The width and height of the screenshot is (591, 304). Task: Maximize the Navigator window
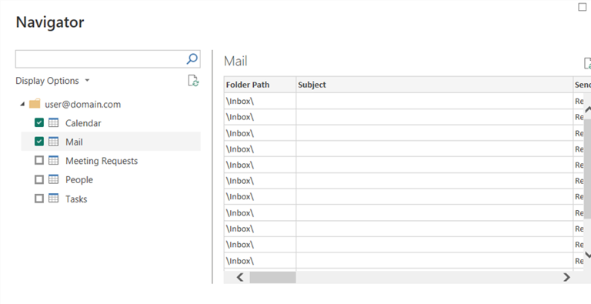click(583, 7)
